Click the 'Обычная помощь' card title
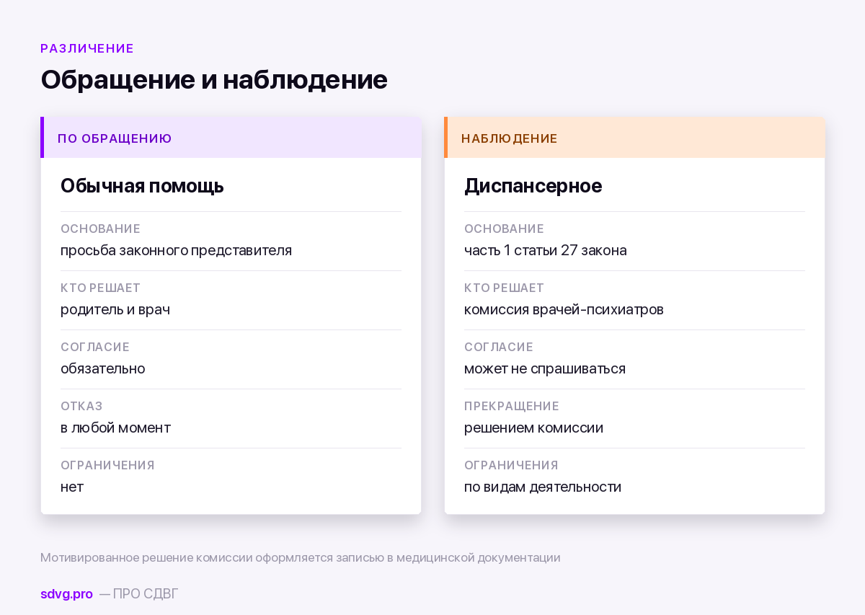 [142, 186]
